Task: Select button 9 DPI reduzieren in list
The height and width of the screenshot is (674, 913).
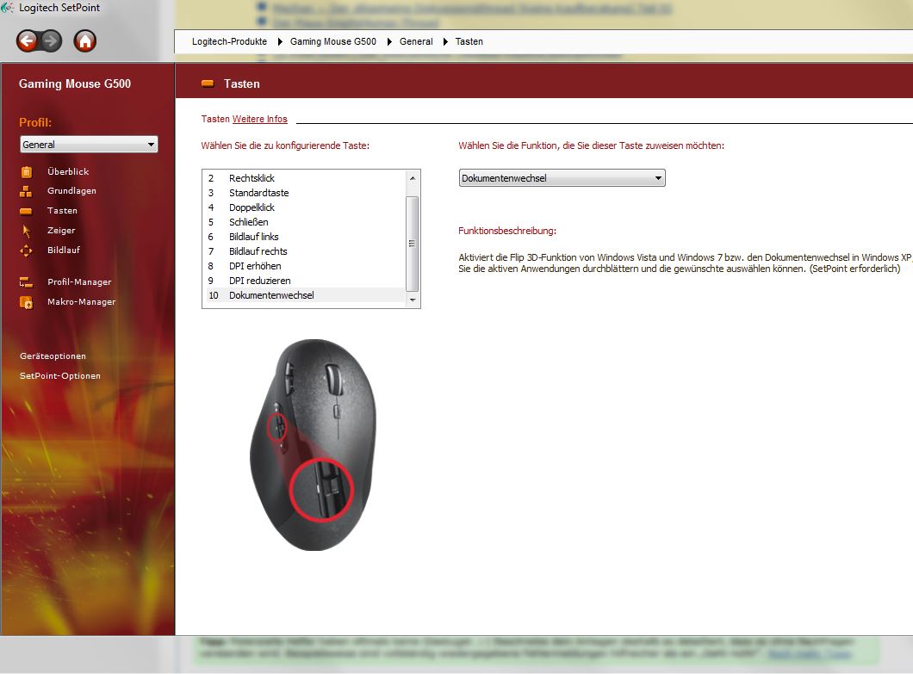Action: click(305, 281)
